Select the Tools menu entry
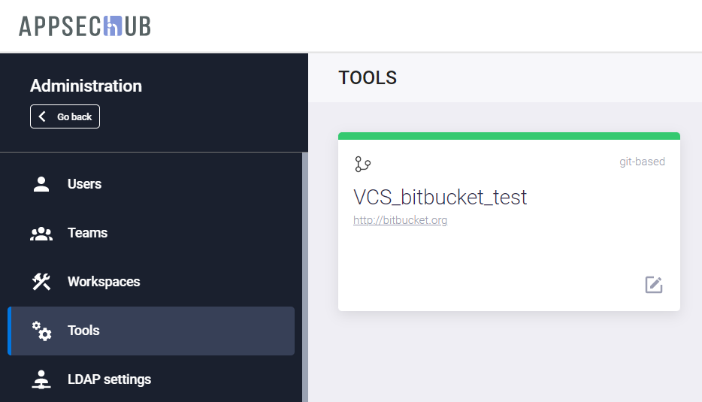Image resolution: width=702 pixels, height=402 pixels. pyautogui.click(x=83, y=331)
